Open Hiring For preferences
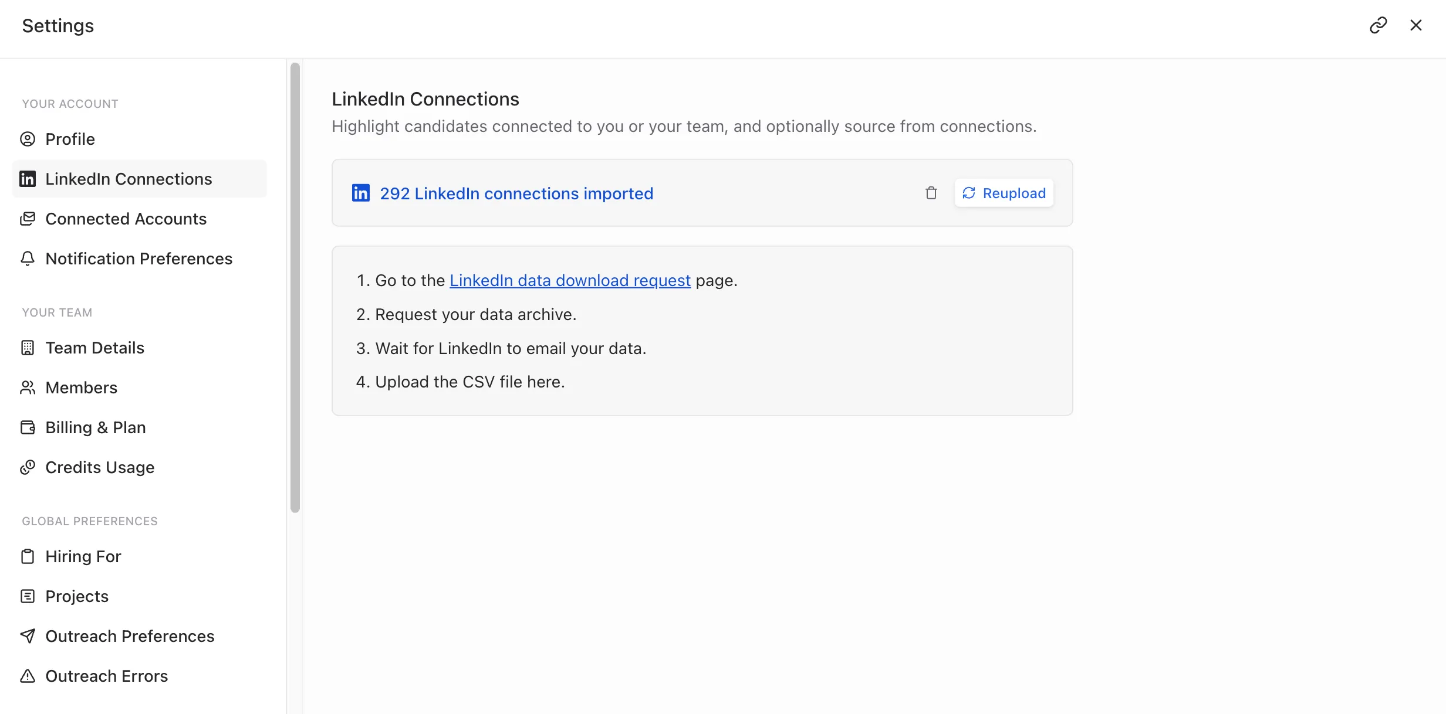The height and width of the screenshot is (714, 1446). pos(139,556)
